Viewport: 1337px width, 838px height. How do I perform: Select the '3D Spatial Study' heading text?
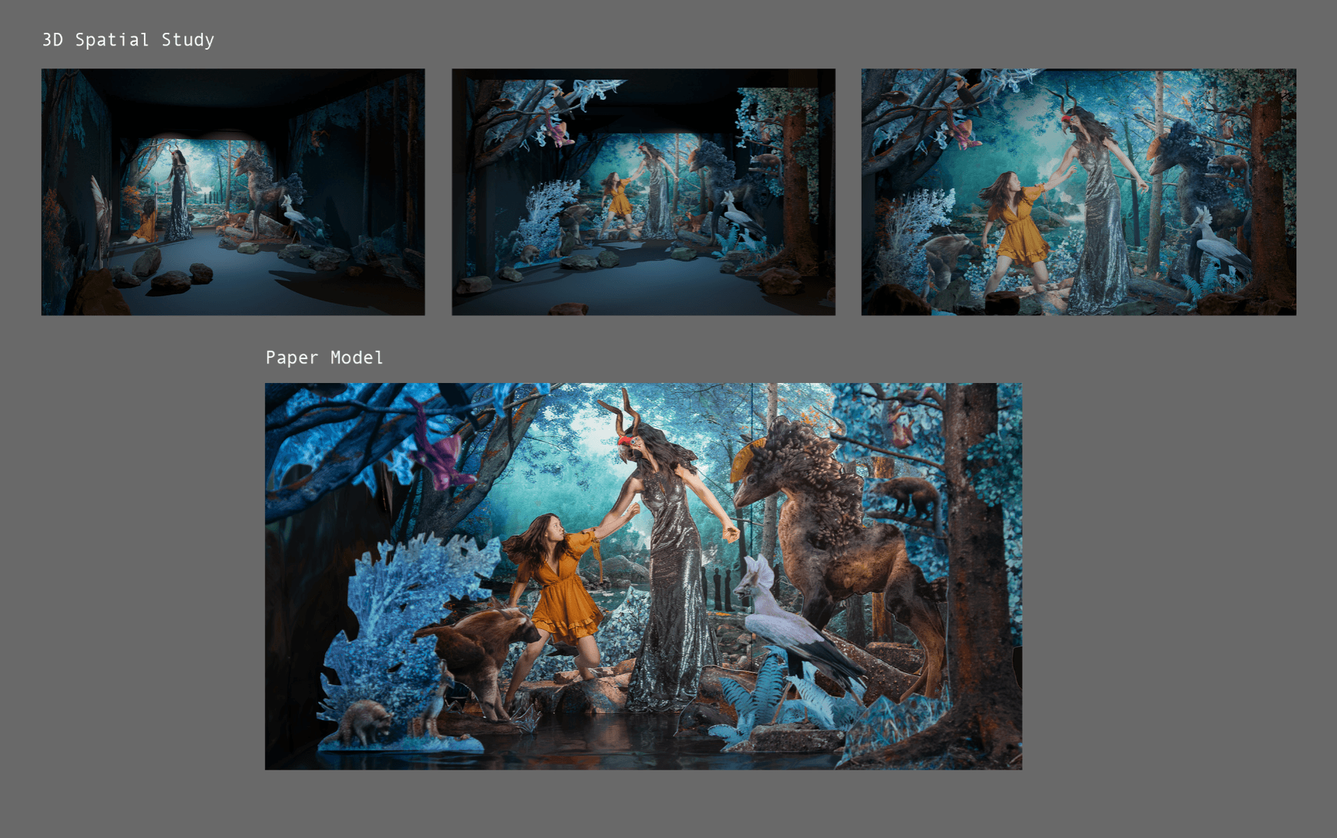(x=129, y=40)
